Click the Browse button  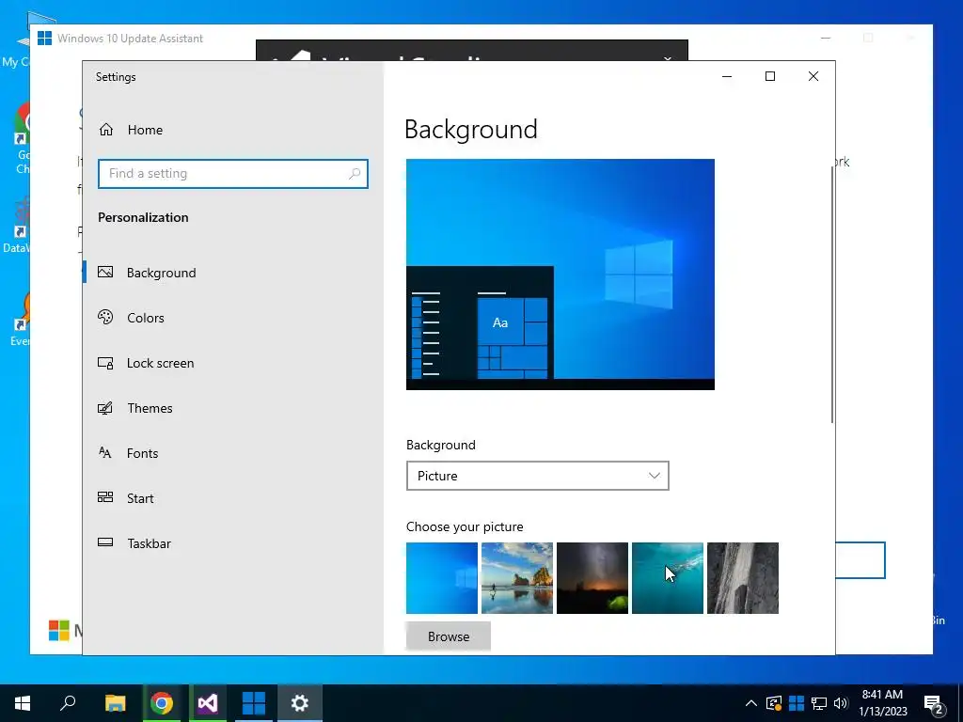click(449, 636)
